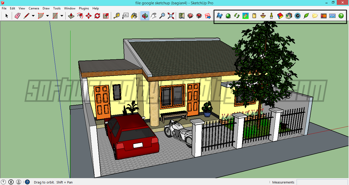Activate the Paint Bucket tool
349x185 pixels.
click(x=134, y=16)
